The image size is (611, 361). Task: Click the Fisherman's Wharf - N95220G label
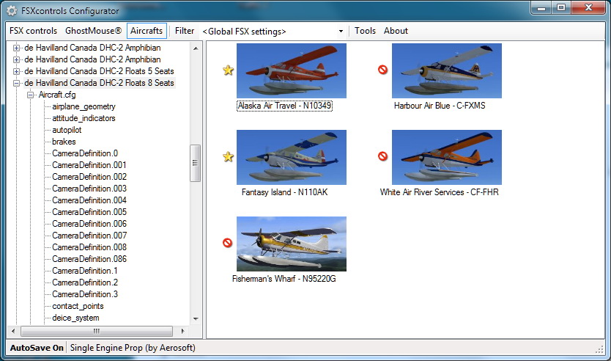pos(284,279)
